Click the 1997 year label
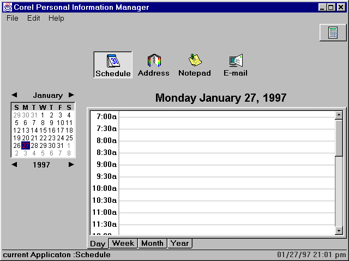The width and height of the screenshot is (349, 261). tap(41, 165)
